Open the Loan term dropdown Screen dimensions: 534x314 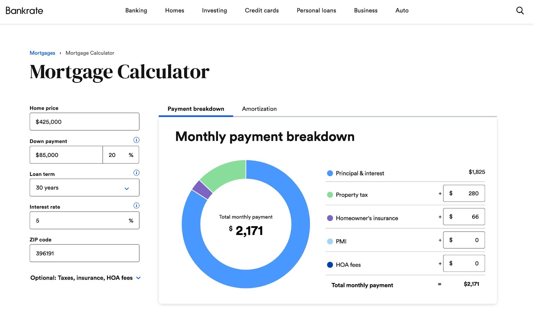point(84,188)
